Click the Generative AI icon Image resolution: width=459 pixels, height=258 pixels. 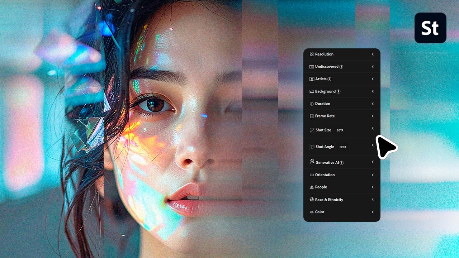click(312, 162)
